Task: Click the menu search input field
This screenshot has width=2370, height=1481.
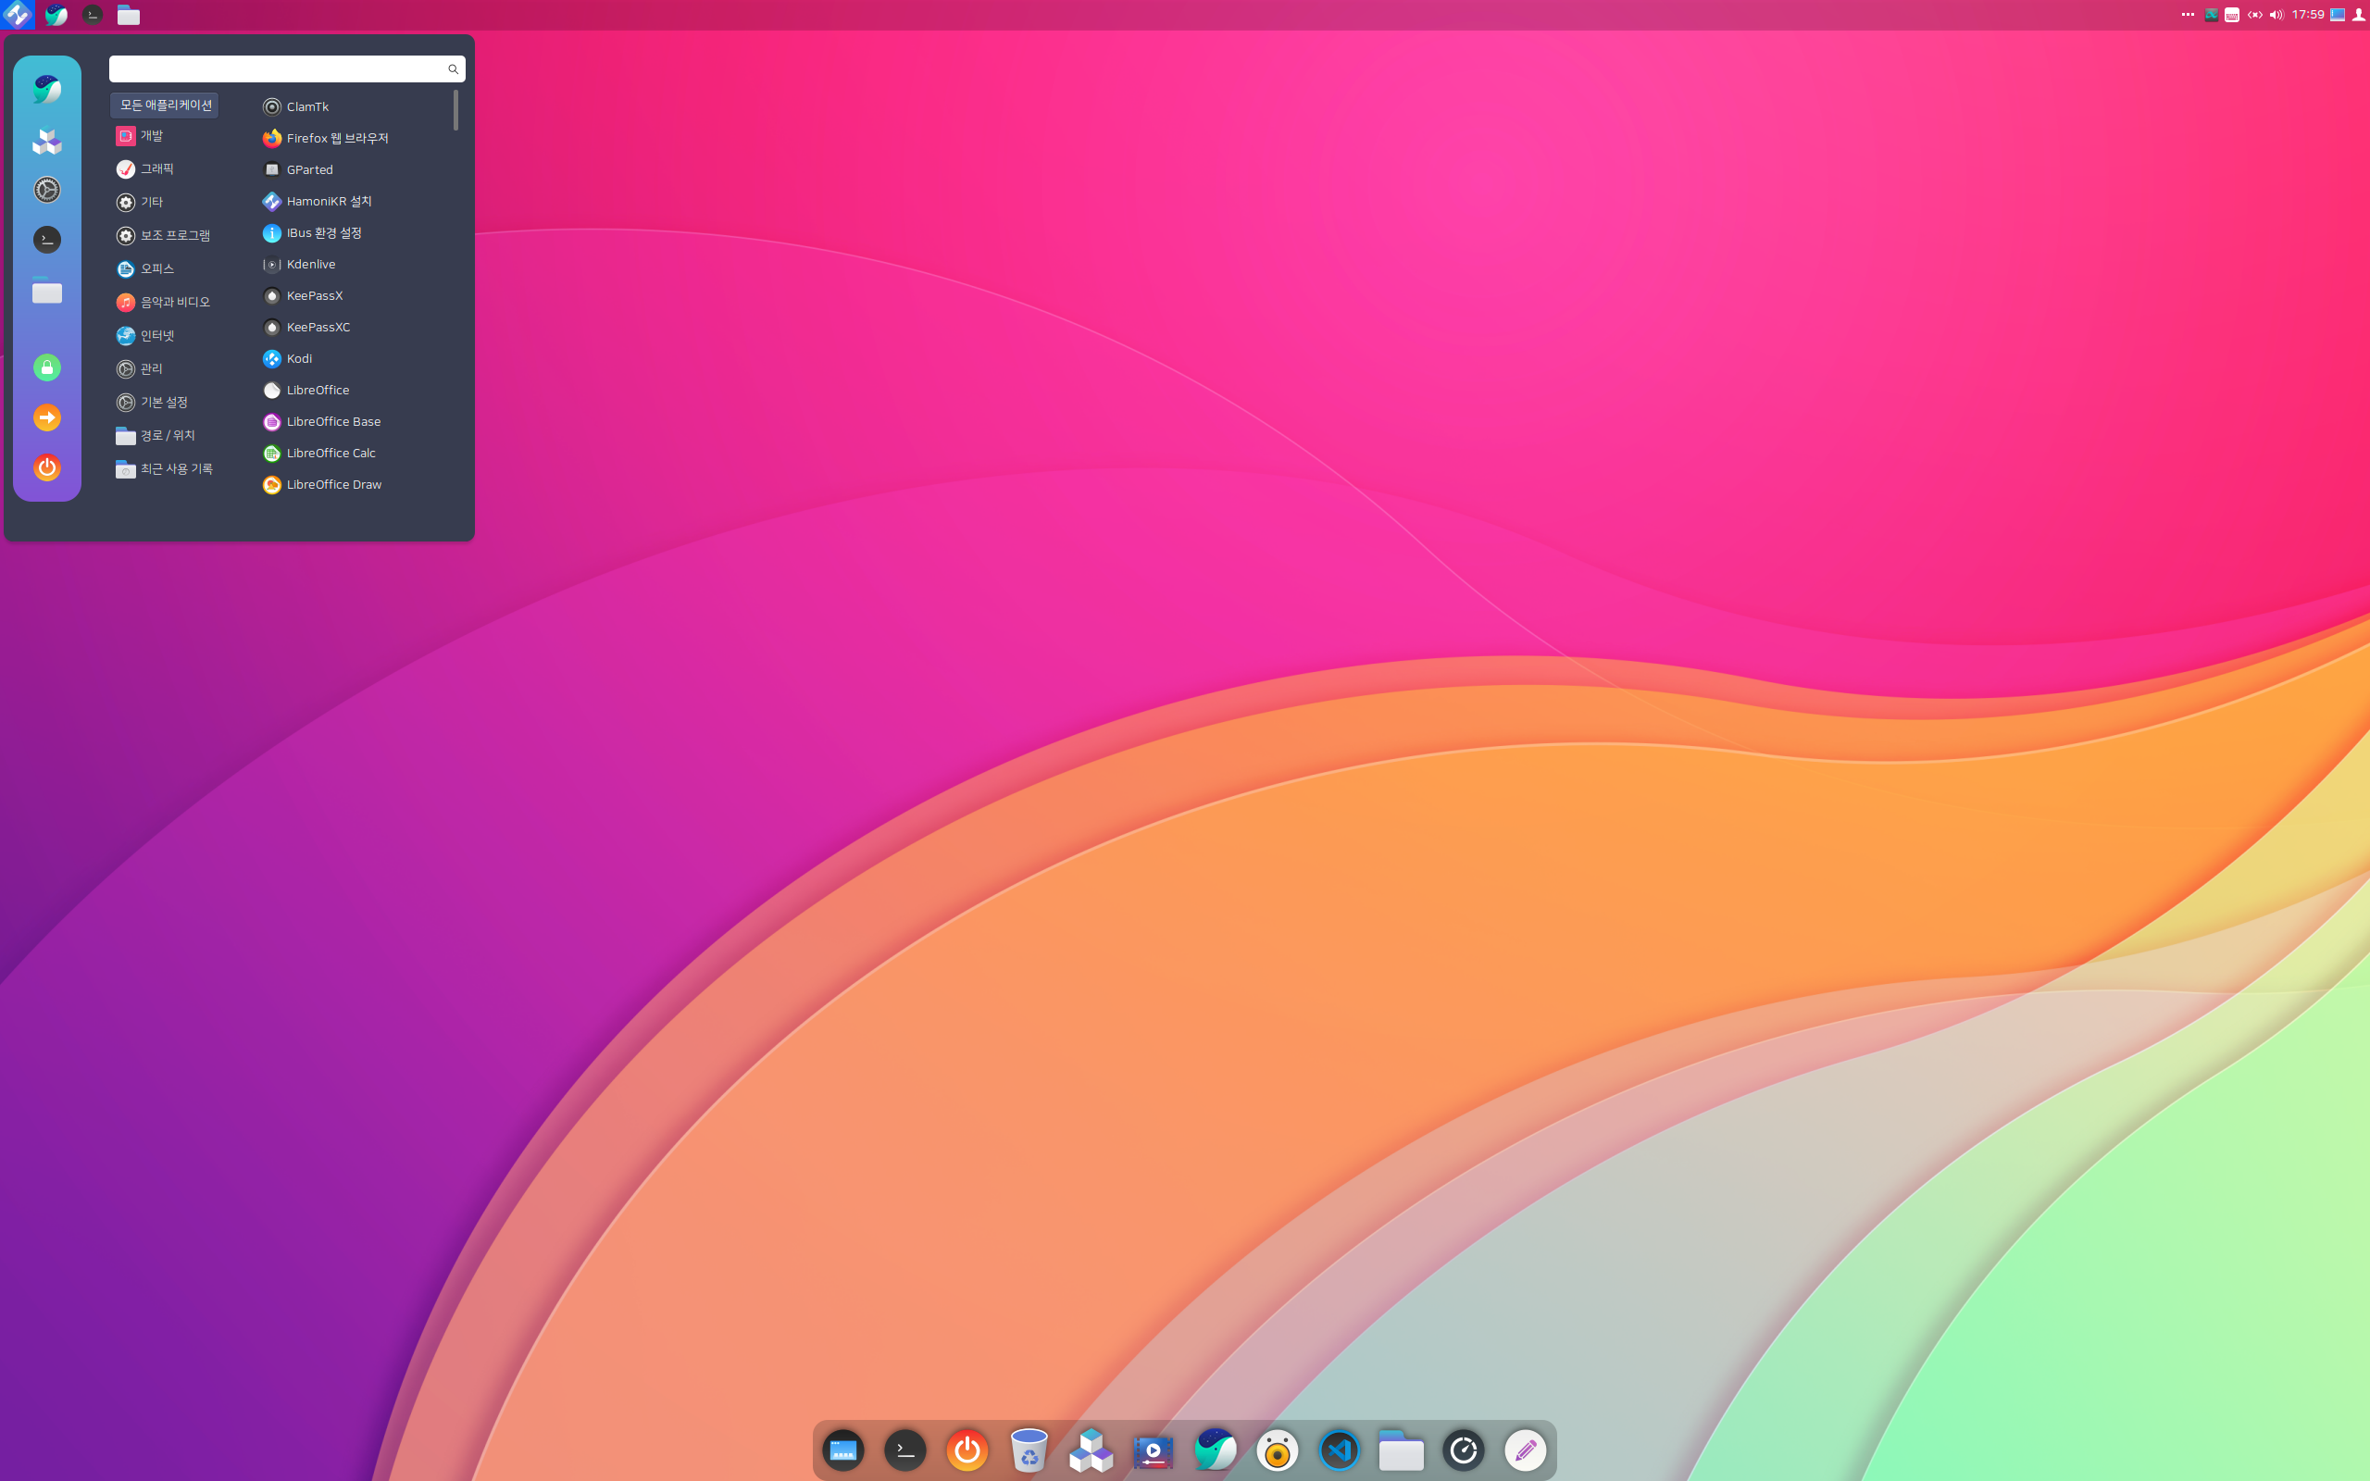Action: click(287, 68)
